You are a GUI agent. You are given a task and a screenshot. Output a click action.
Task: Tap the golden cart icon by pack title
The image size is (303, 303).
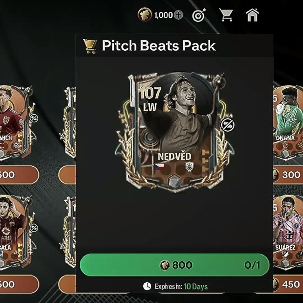[90, 46]
